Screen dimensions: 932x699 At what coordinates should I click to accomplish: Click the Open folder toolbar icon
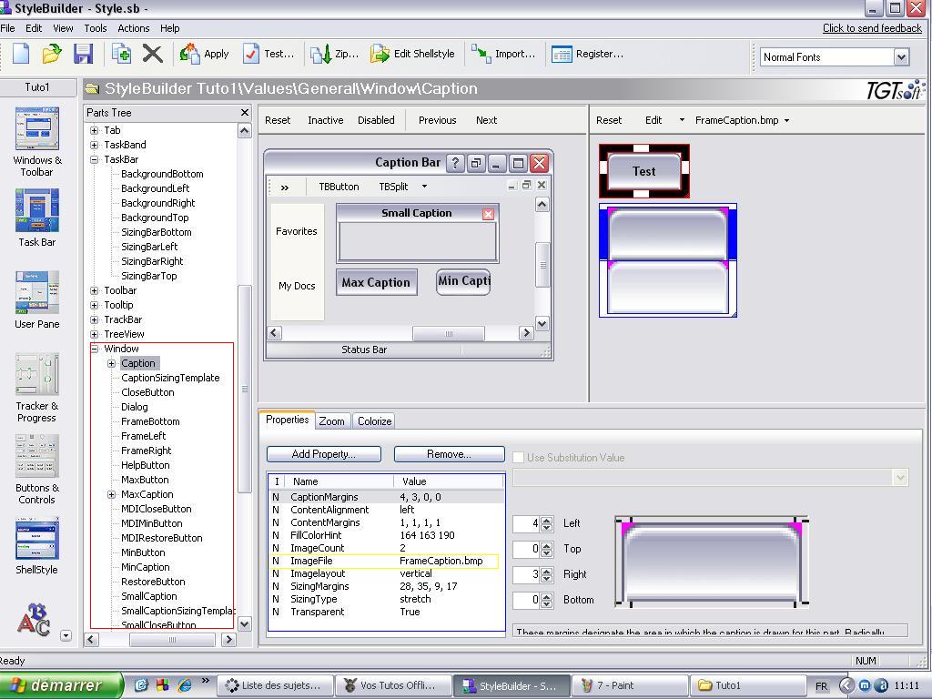pyautogui.click(x=52, y=54)
